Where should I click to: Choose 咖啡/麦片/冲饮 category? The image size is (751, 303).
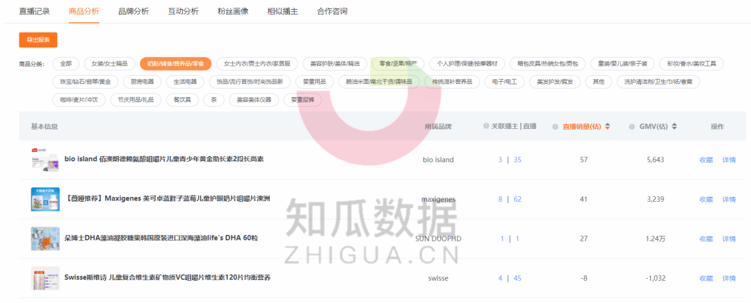pyautogui.click(x=79, y=100)
